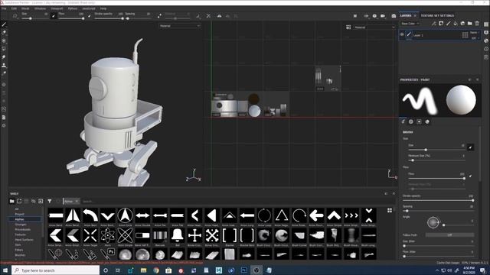Screen dimensions: 490x275
Task: Toggle lazy mouse icon in top toolbar
Action: (x=159, y=15)
